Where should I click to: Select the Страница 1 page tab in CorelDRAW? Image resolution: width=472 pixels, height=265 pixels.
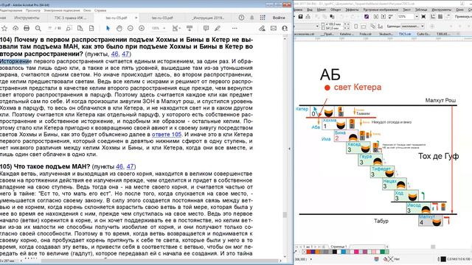339,247
